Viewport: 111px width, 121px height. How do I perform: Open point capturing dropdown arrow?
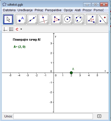click(21, 29)
